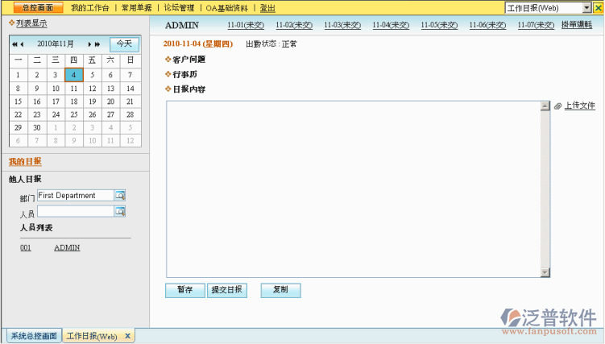Toggle the 列表显示 list view
Screen dimensions: 605x344
coord(31,23)
